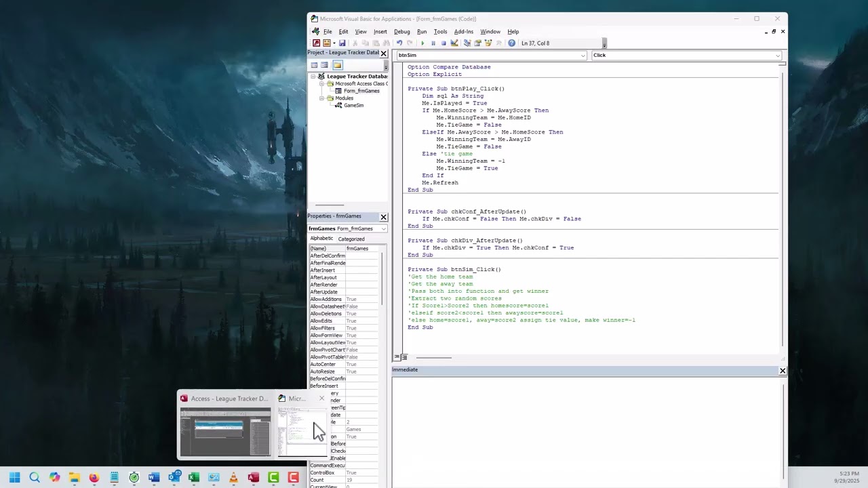Screen dimensions: 868x488
Task: Open Windows Search from the taskbar
Action: click(x=35, y=478)
